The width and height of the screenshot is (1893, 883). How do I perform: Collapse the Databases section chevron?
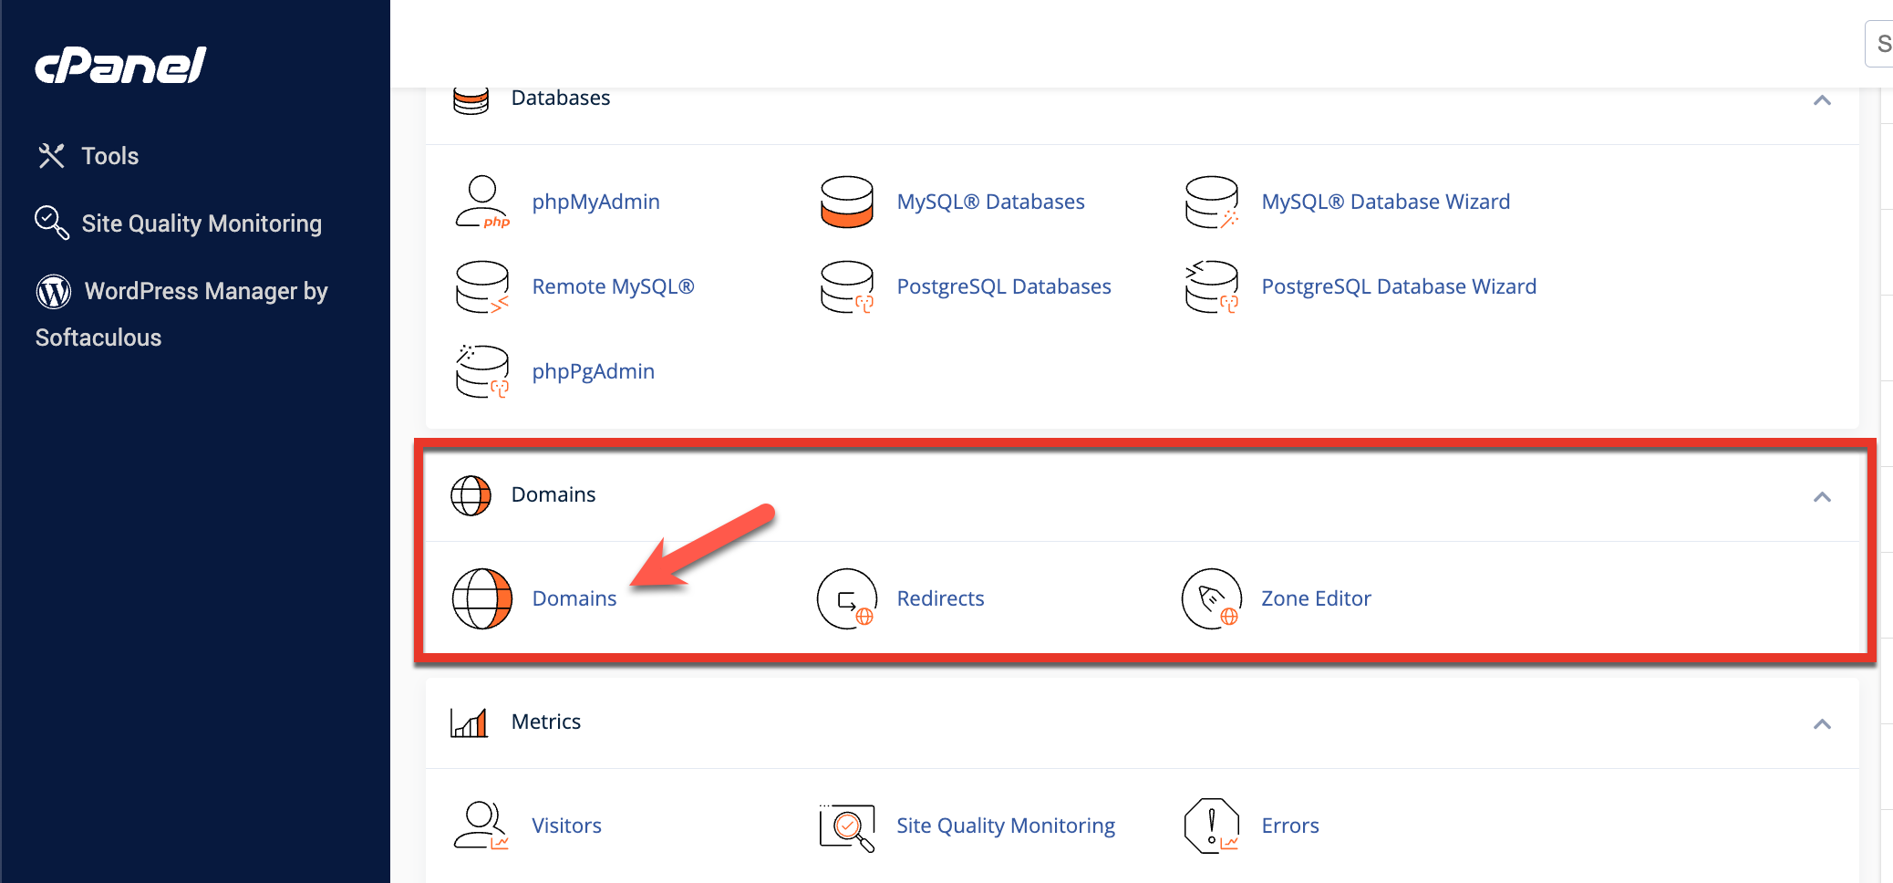point(1822,100)
